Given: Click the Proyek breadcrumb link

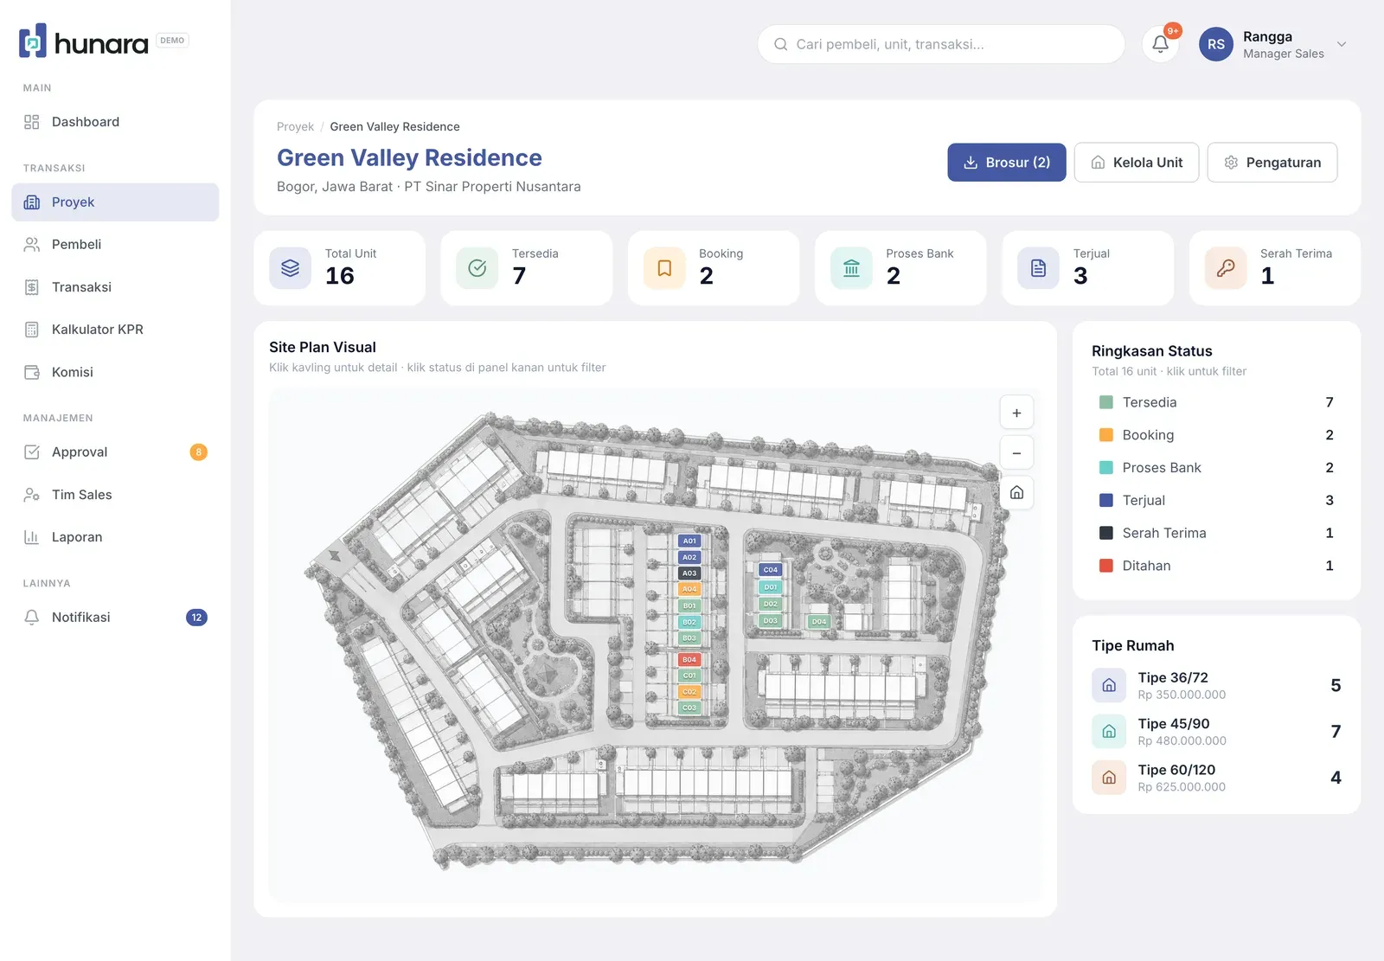Looking at the screenshot, I should [x=295, y=126].
